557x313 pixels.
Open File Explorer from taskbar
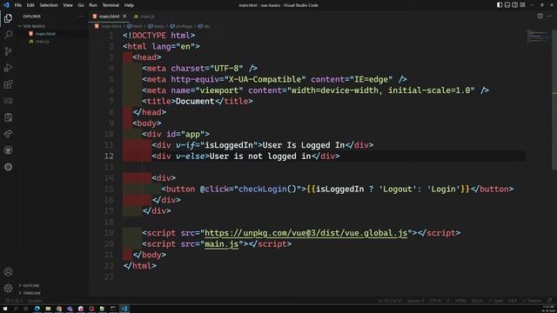[x=48, y=309]
